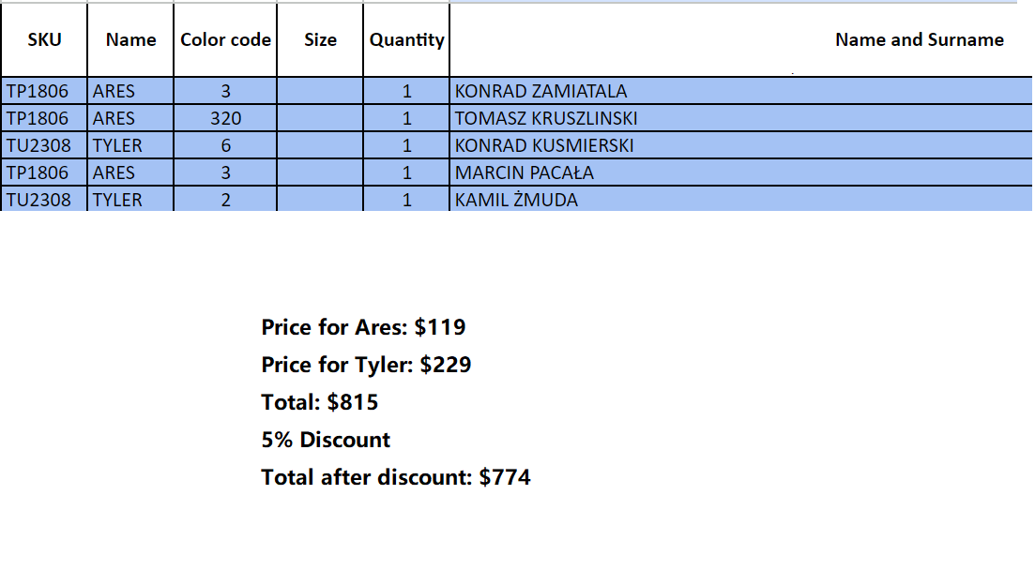The image size is (1035, 585).
Task: Click the Size column header
Action: coord(320,39)
